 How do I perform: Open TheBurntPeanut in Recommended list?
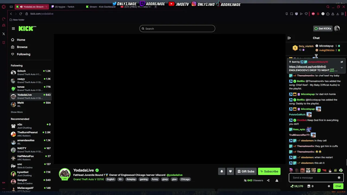point(31,134)
